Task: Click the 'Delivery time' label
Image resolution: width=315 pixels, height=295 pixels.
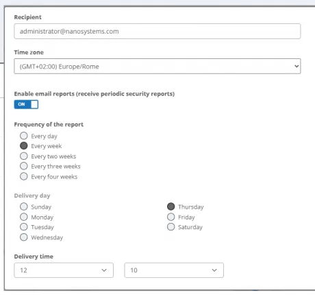Action: (x=34, y=257)
